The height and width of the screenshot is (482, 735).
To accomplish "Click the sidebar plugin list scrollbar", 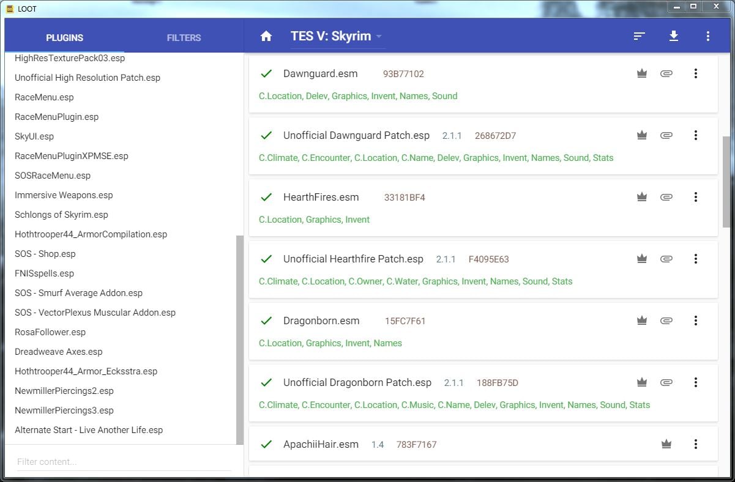I will coord(240,339).
